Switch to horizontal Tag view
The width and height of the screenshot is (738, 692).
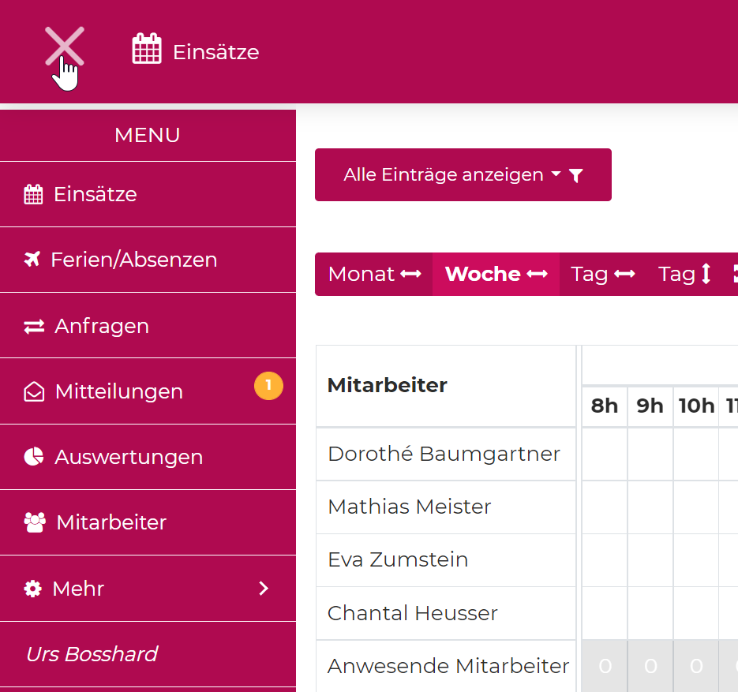tap(603, 274)
